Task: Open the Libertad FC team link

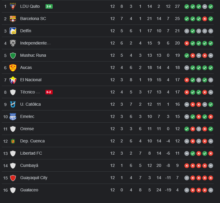Action: 31,153
